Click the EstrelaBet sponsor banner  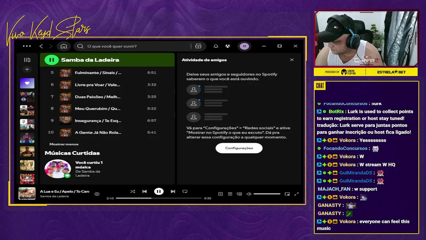(391, 72)
